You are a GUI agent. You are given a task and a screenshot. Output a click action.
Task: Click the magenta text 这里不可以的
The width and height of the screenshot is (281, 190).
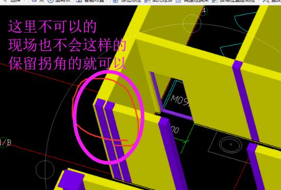pyautogui.click(x=52, y=27)
